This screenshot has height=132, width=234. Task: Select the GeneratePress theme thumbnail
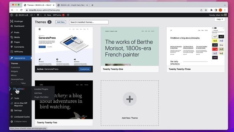pyautogui.click(x=64, y=47)
